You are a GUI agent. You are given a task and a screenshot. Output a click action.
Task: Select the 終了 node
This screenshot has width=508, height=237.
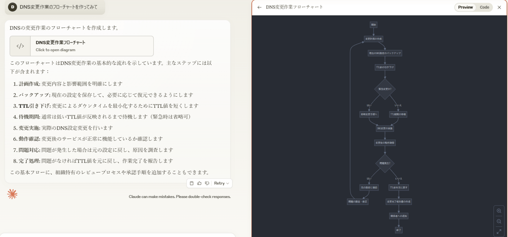pos(398,230)
